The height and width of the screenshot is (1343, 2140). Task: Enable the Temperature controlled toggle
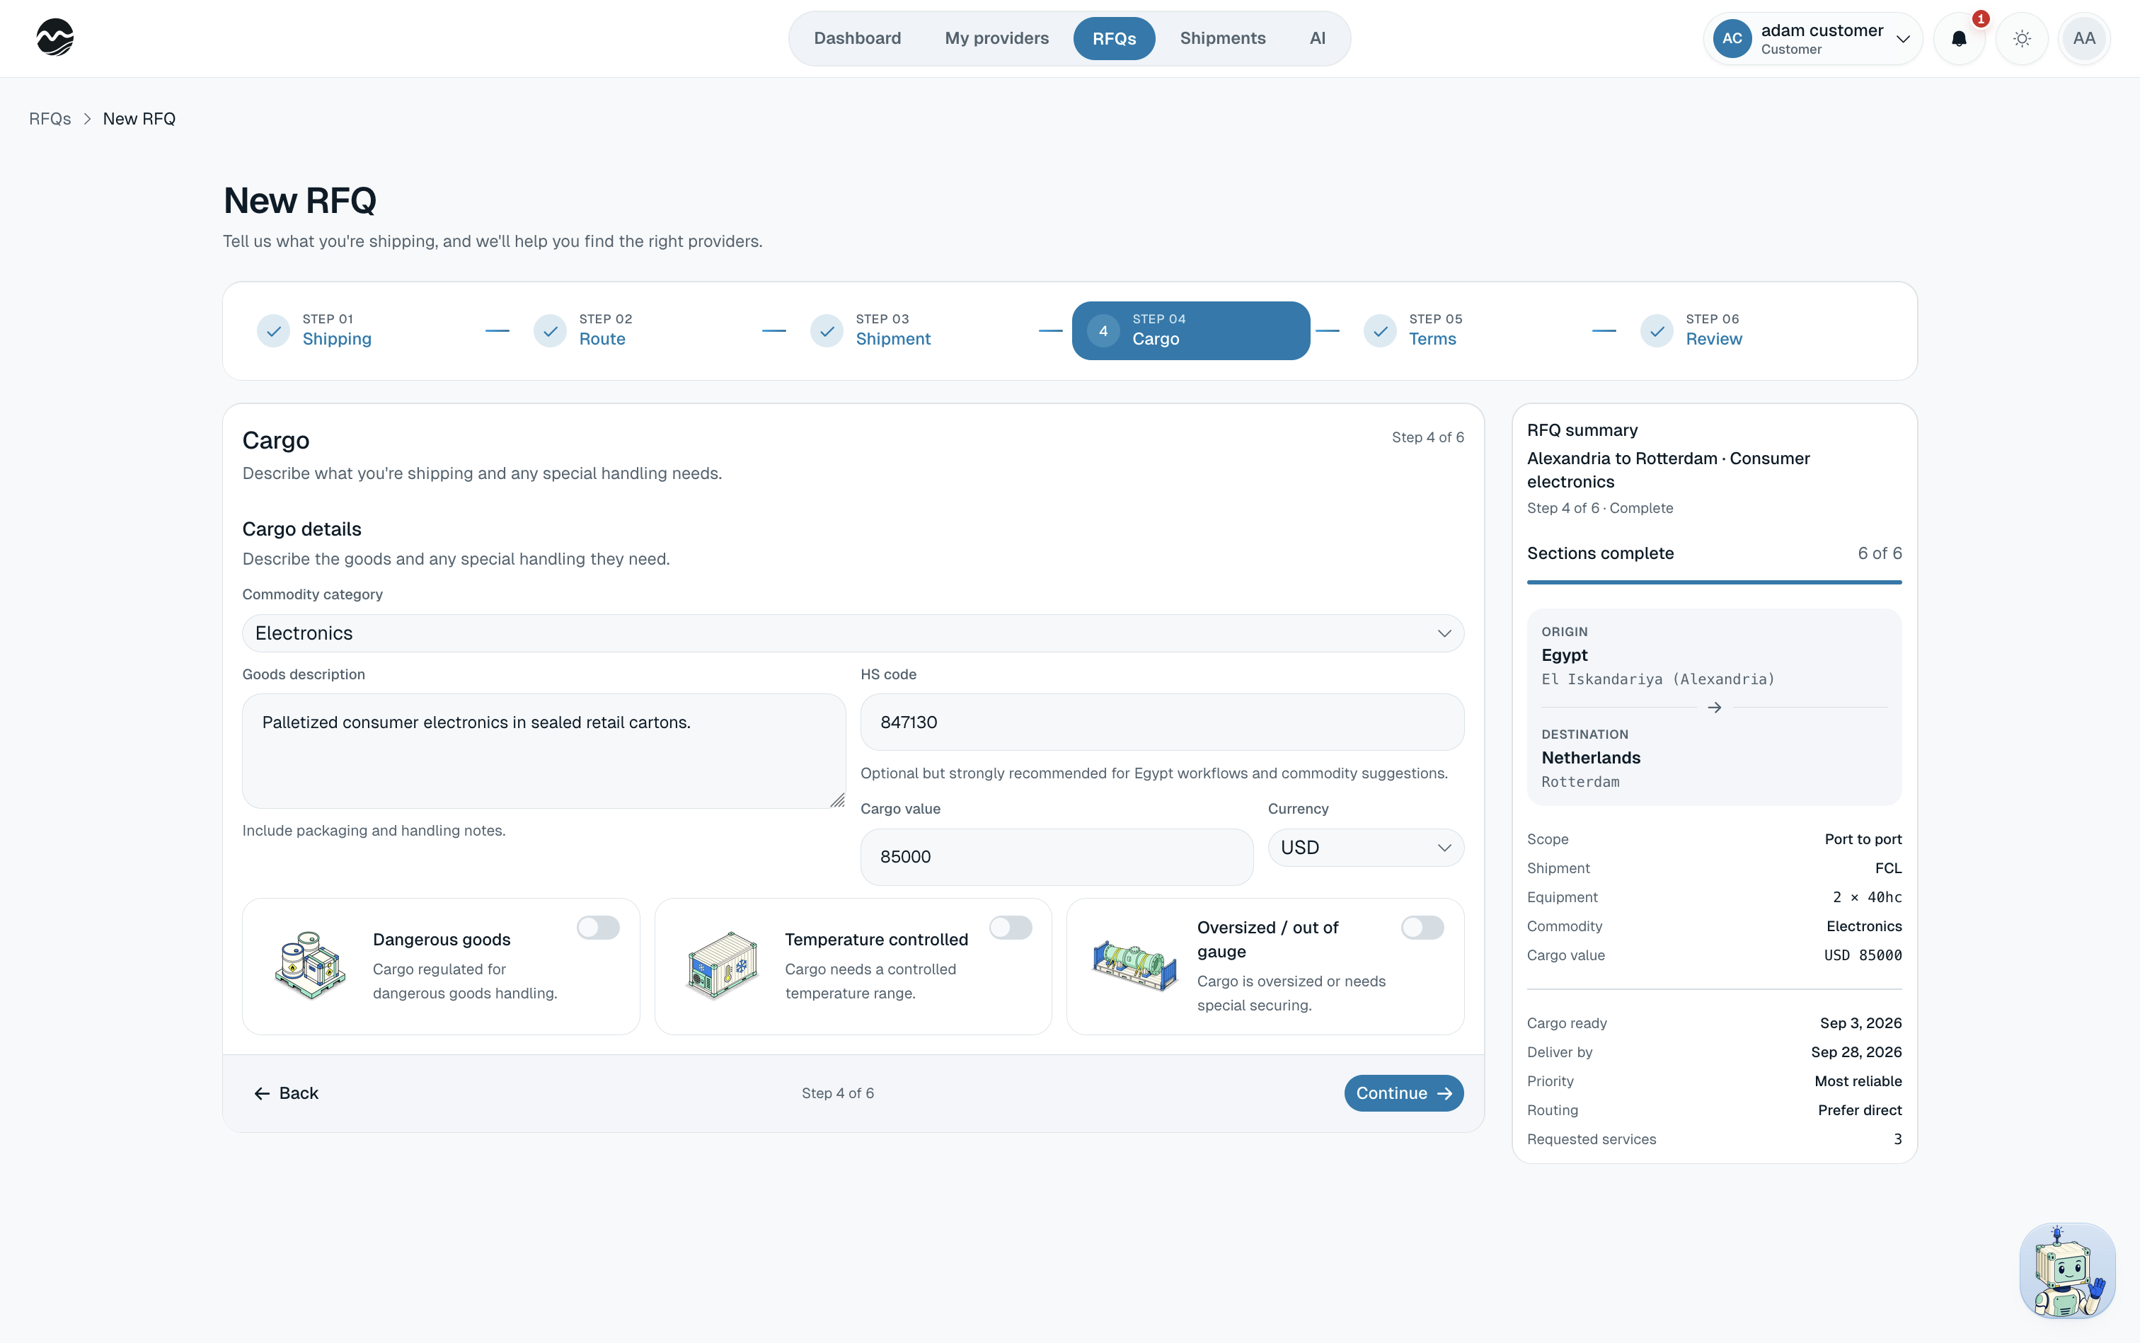(1010, 928)
